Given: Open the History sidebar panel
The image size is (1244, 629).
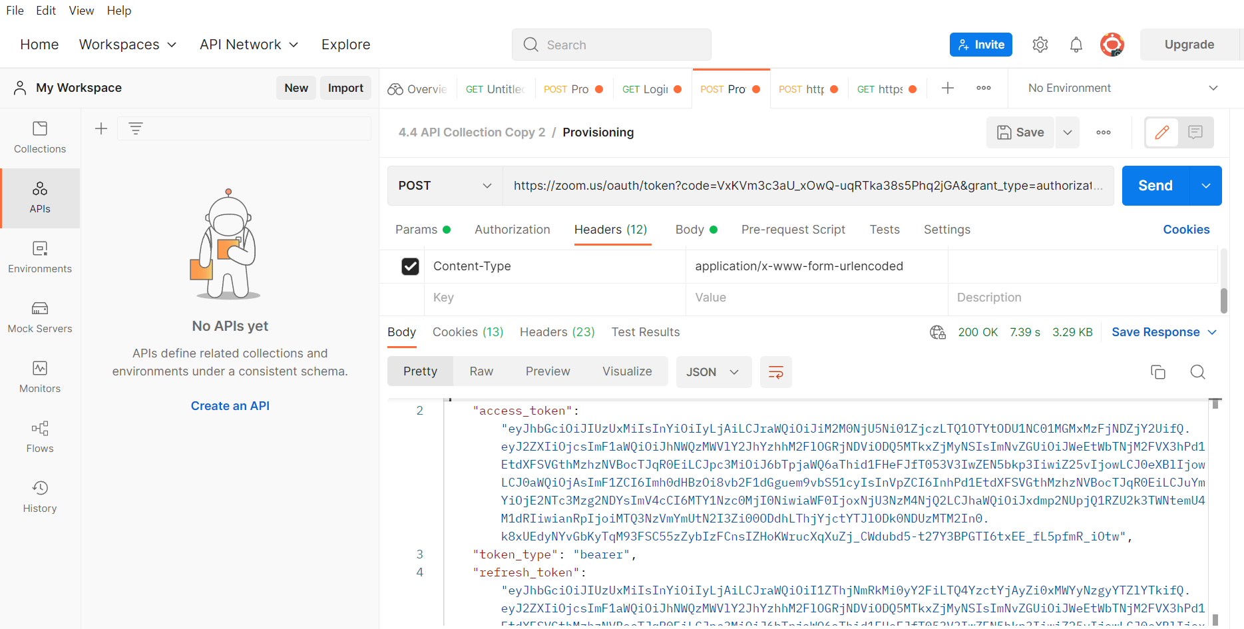Looking at the screenshot, I should pyautogui.click(x=40, y=497).
